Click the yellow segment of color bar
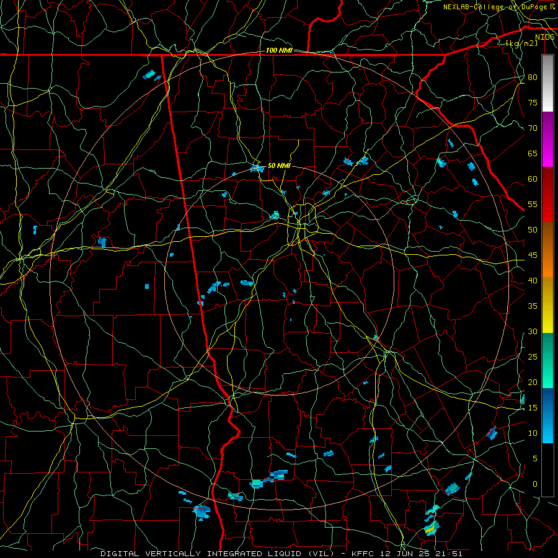Image resolution: width=558 pixels, height=558 pixels. click(547, 305)
